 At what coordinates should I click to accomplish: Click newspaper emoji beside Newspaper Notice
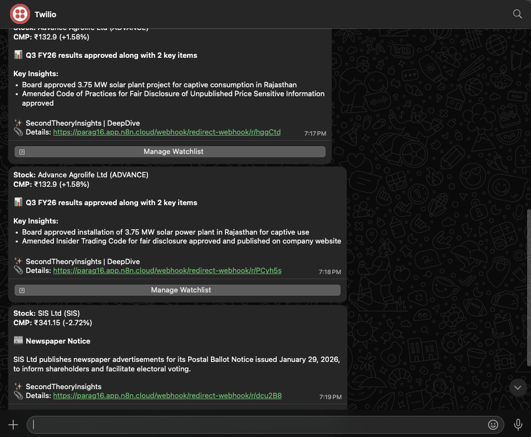[x=18, y=341]
